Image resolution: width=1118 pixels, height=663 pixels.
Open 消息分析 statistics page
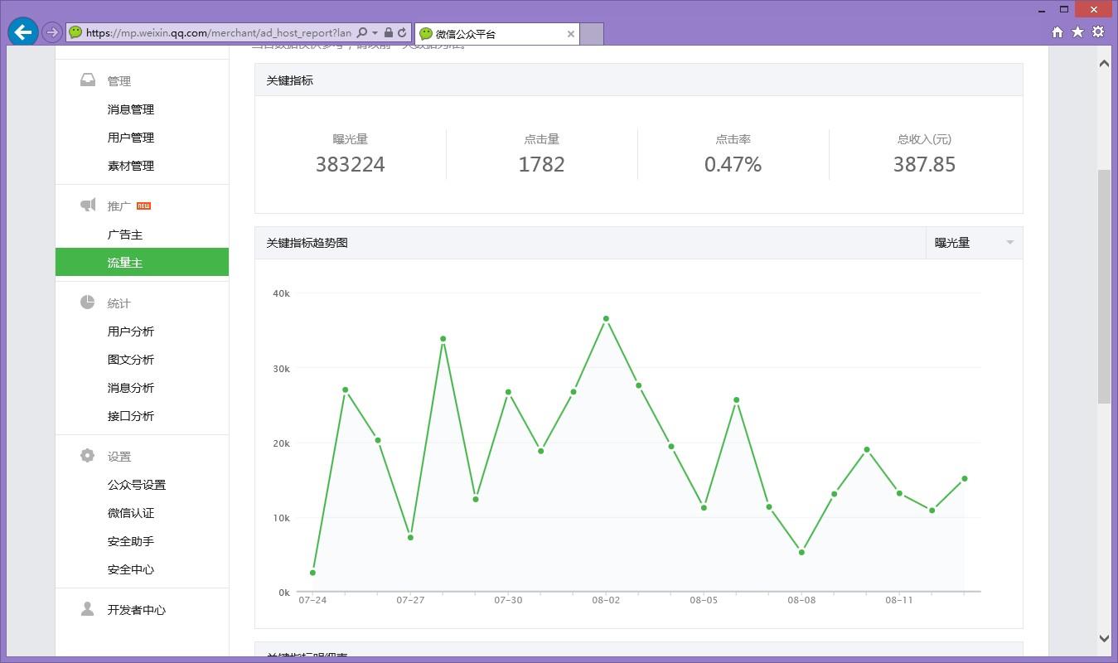click(x=130, y=388)
